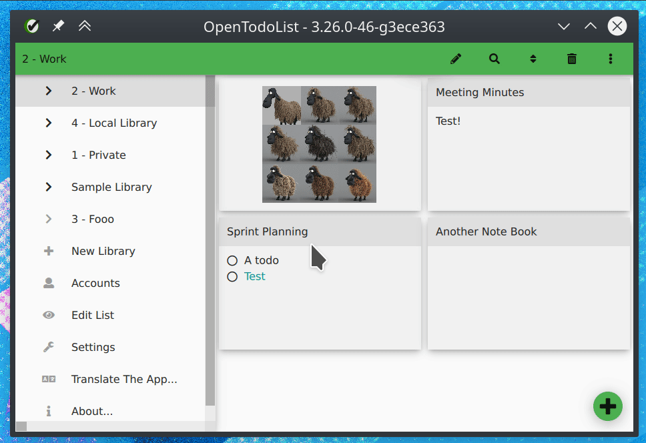Open the '4 - Local Library' entry
This screenshot has width=646, height=443.
click(110, 123)
